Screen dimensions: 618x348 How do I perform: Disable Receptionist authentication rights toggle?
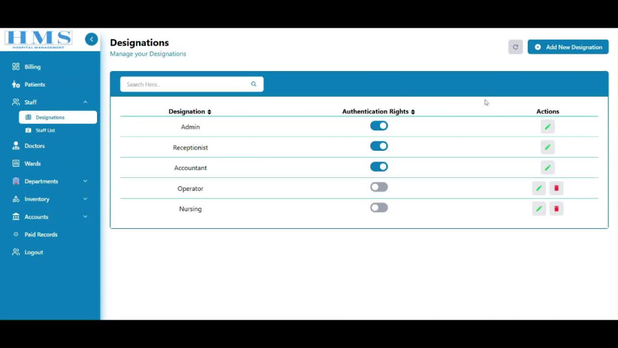click(x=379, y=146)
